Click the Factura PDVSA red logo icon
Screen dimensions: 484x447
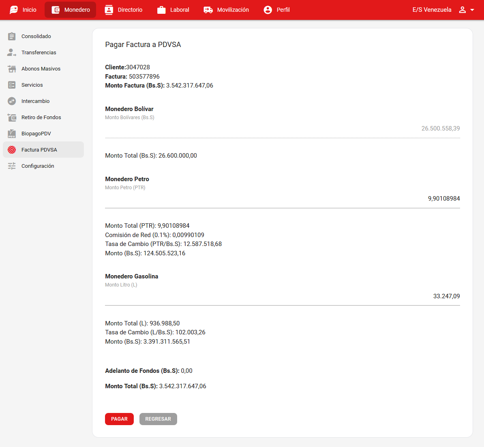(12, 150)
